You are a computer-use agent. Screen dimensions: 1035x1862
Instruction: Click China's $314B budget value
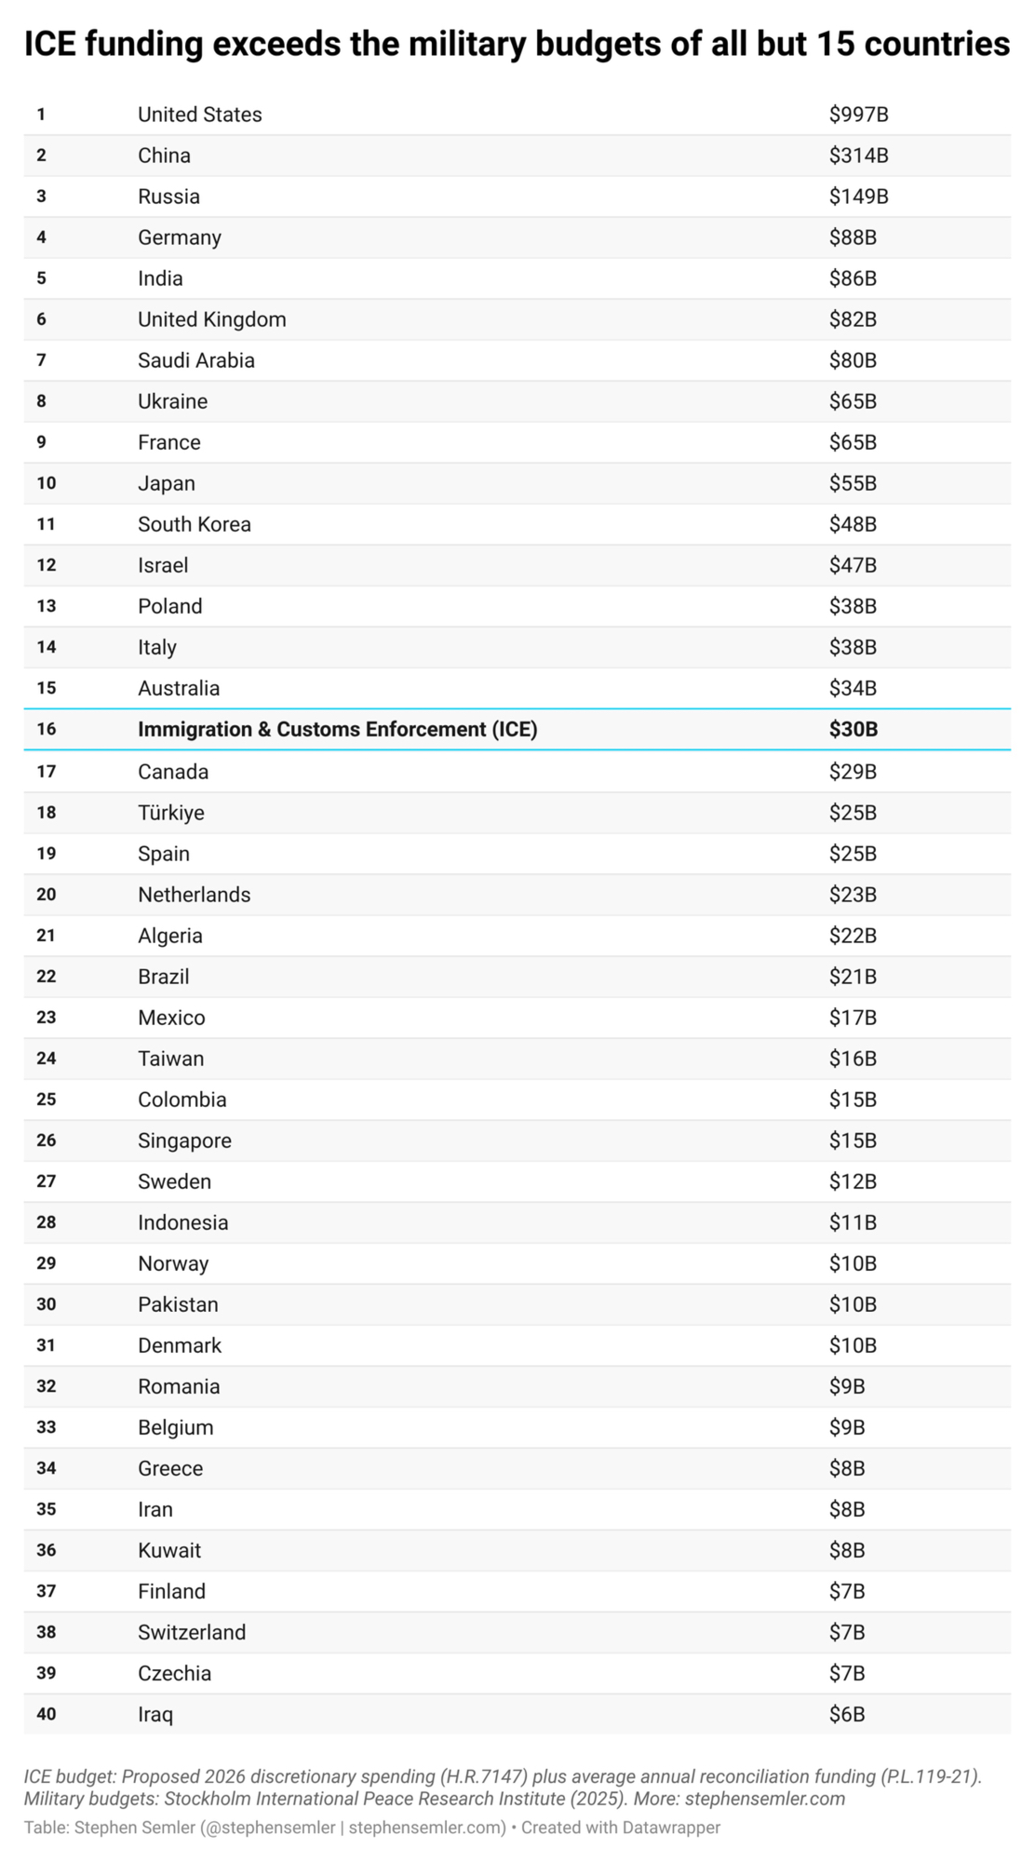(x=858, y=155)
